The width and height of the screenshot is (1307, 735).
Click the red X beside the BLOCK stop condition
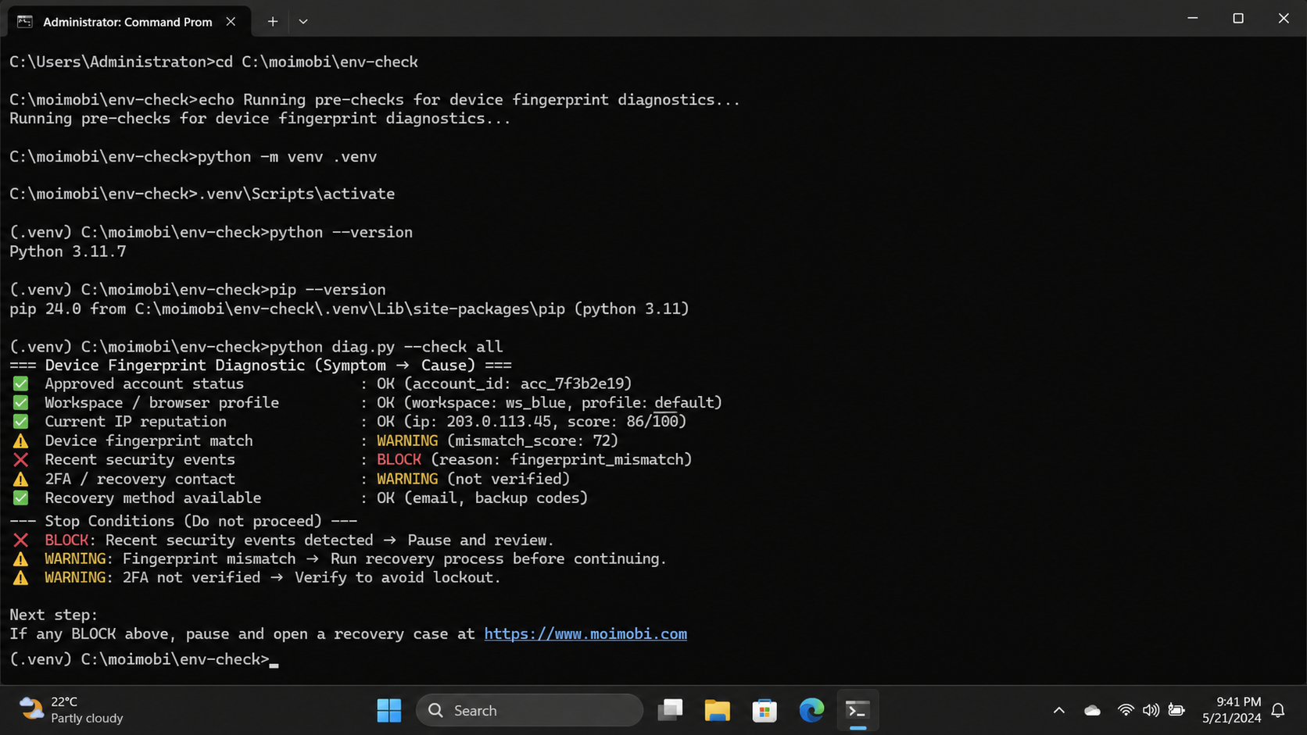[x=21, y=541]
